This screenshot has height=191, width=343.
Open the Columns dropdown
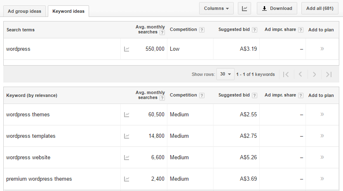point(216,8)
